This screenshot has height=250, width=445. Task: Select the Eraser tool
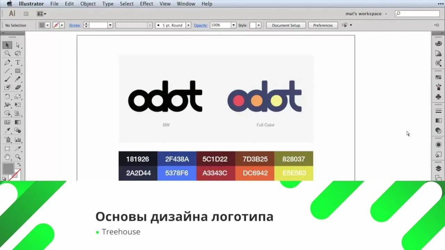click(x=18, y=88)
